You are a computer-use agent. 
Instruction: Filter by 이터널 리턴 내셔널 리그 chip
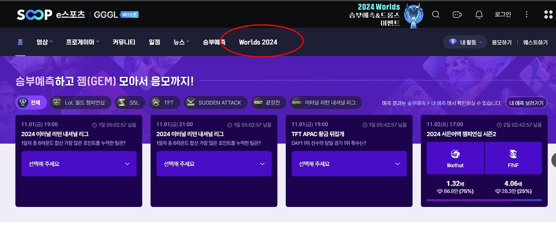[x=326, y=103]
